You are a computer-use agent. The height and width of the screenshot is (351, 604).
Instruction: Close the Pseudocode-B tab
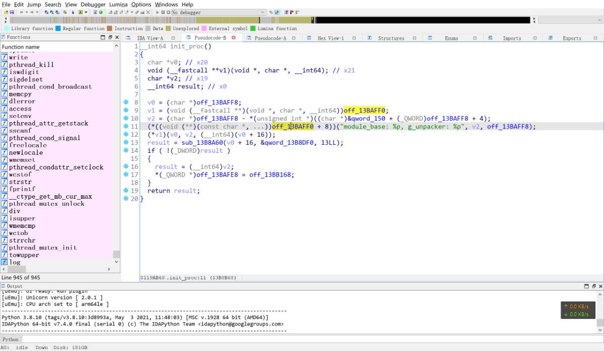pyautogui.click(x=234, y=38)
